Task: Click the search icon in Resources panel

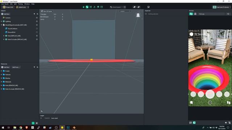Action: point(37,67)
